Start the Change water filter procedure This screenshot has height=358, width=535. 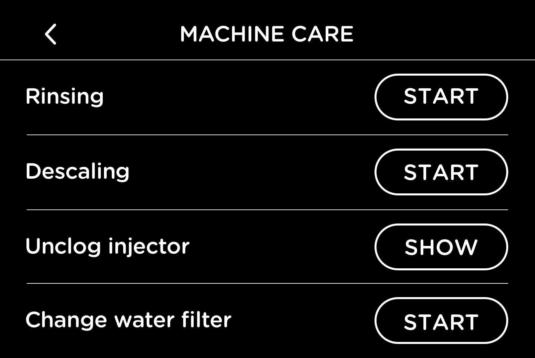point(441,321)
